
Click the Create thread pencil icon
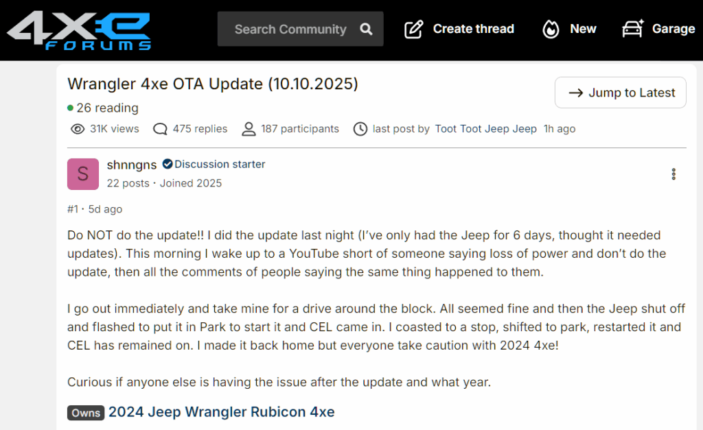pos(413,29)
